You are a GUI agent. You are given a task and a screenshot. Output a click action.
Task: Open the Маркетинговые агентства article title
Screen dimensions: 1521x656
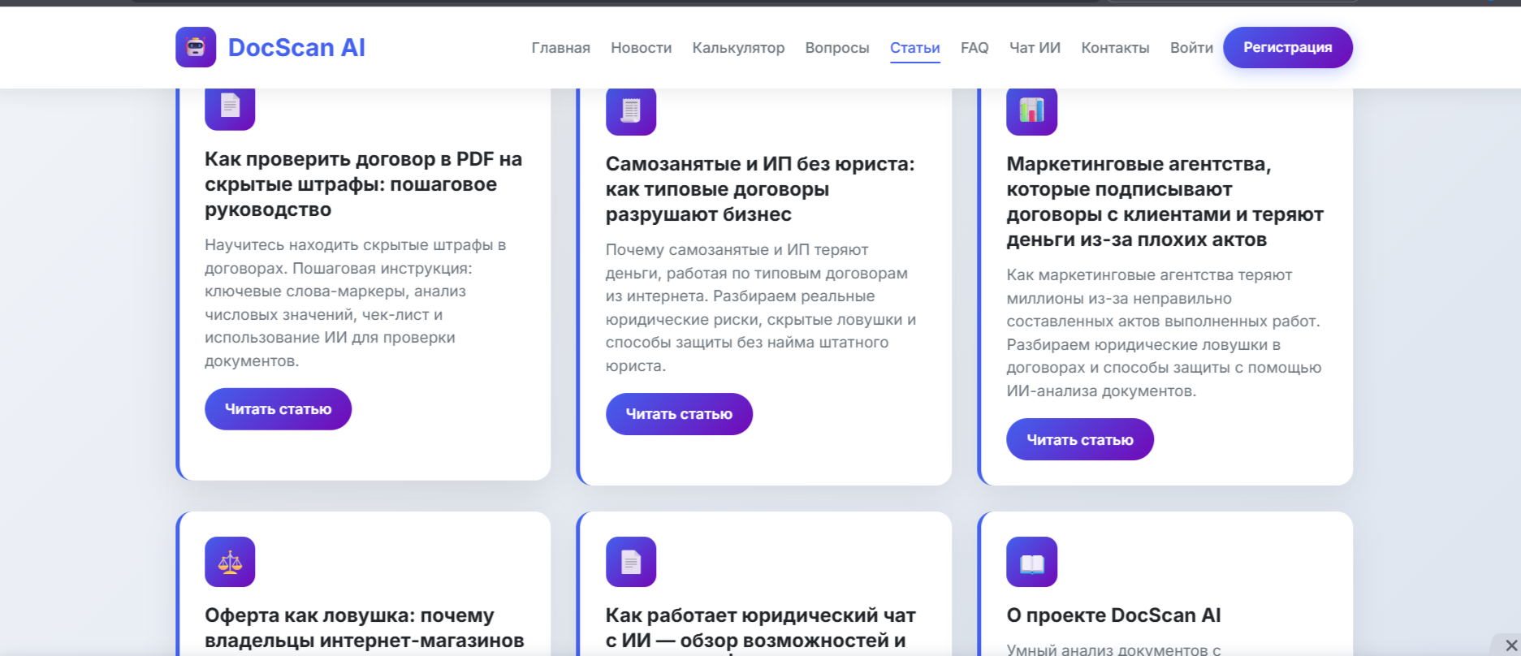[1165, 201]
